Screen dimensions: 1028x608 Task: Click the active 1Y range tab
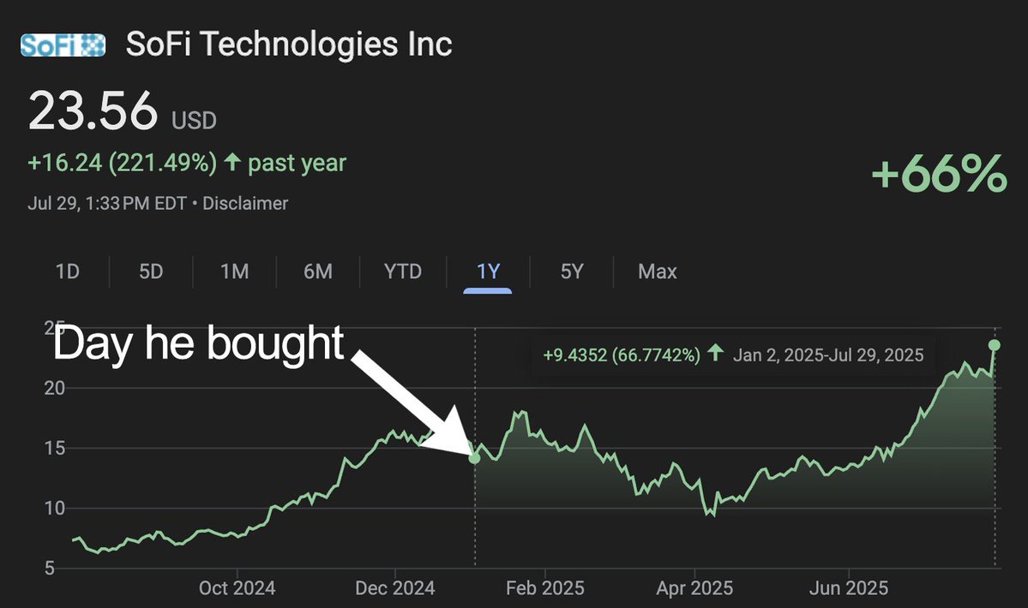[488, 272]
